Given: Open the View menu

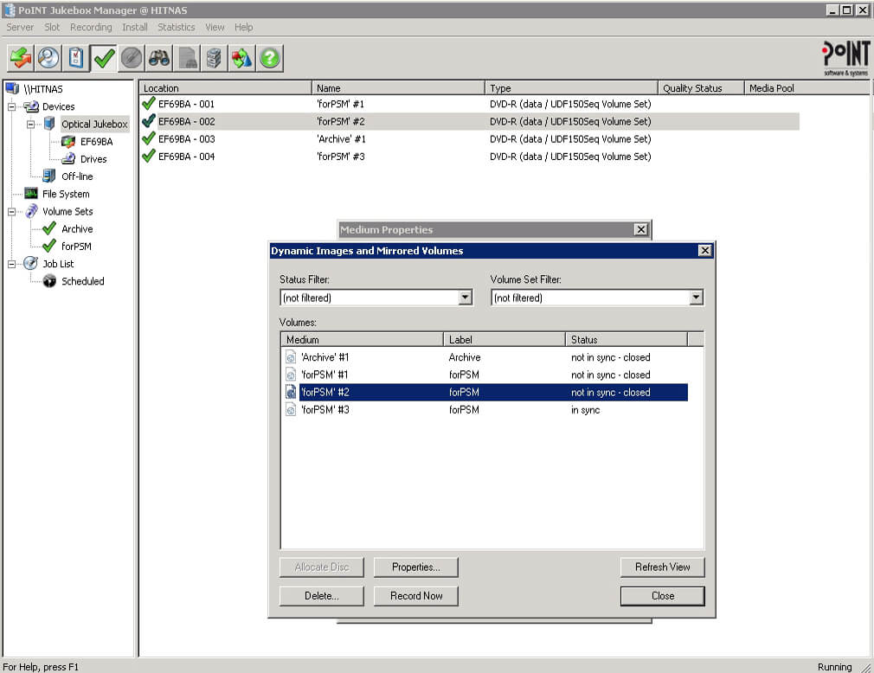Looking at the screenshot, I should [x=215, y=27].
